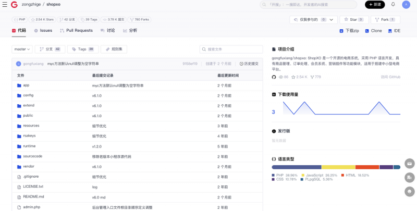
Task: Click the shopxo repository name
Action: 54,5
